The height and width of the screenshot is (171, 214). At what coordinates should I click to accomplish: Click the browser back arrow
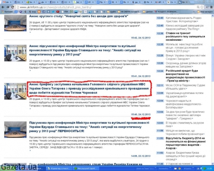click(3, 7)
